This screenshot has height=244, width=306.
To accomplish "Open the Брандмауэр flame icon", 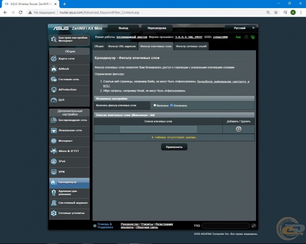I will tap(53, 182).
